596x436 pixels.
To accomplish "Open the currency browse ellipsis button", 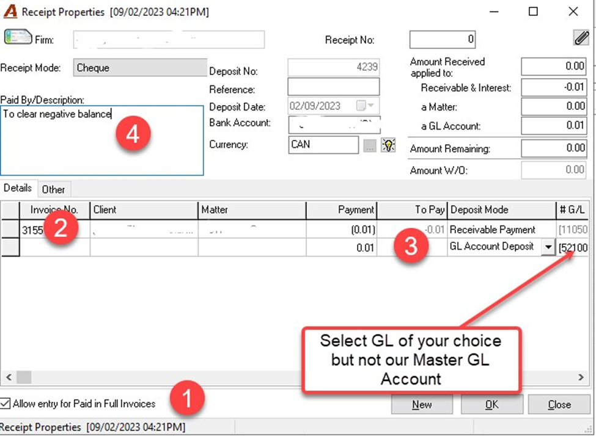I will (x=369, y=145).
